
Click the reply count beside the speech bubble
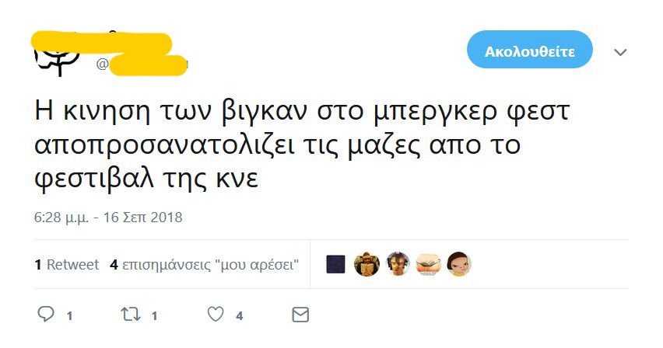point(69,315)
